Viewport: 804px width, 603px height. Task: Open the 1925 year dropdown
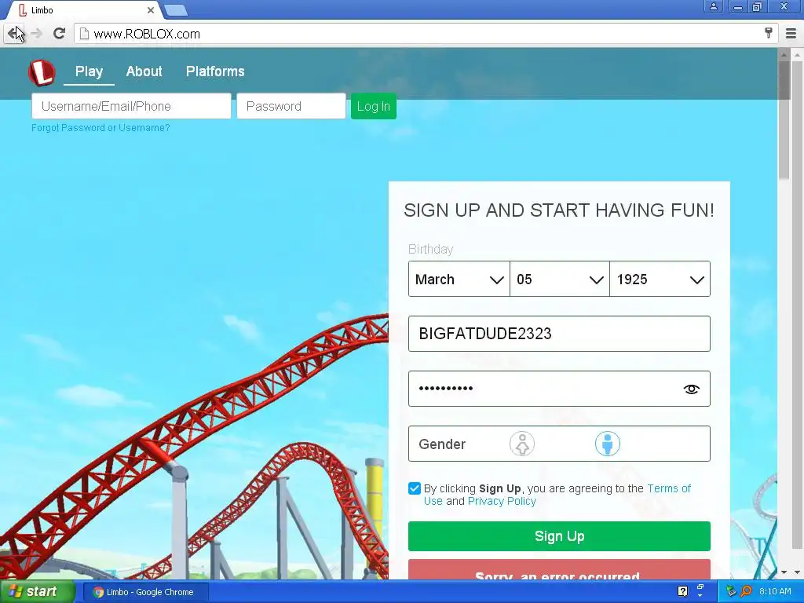pyautogui.click(x=660, y=279)
